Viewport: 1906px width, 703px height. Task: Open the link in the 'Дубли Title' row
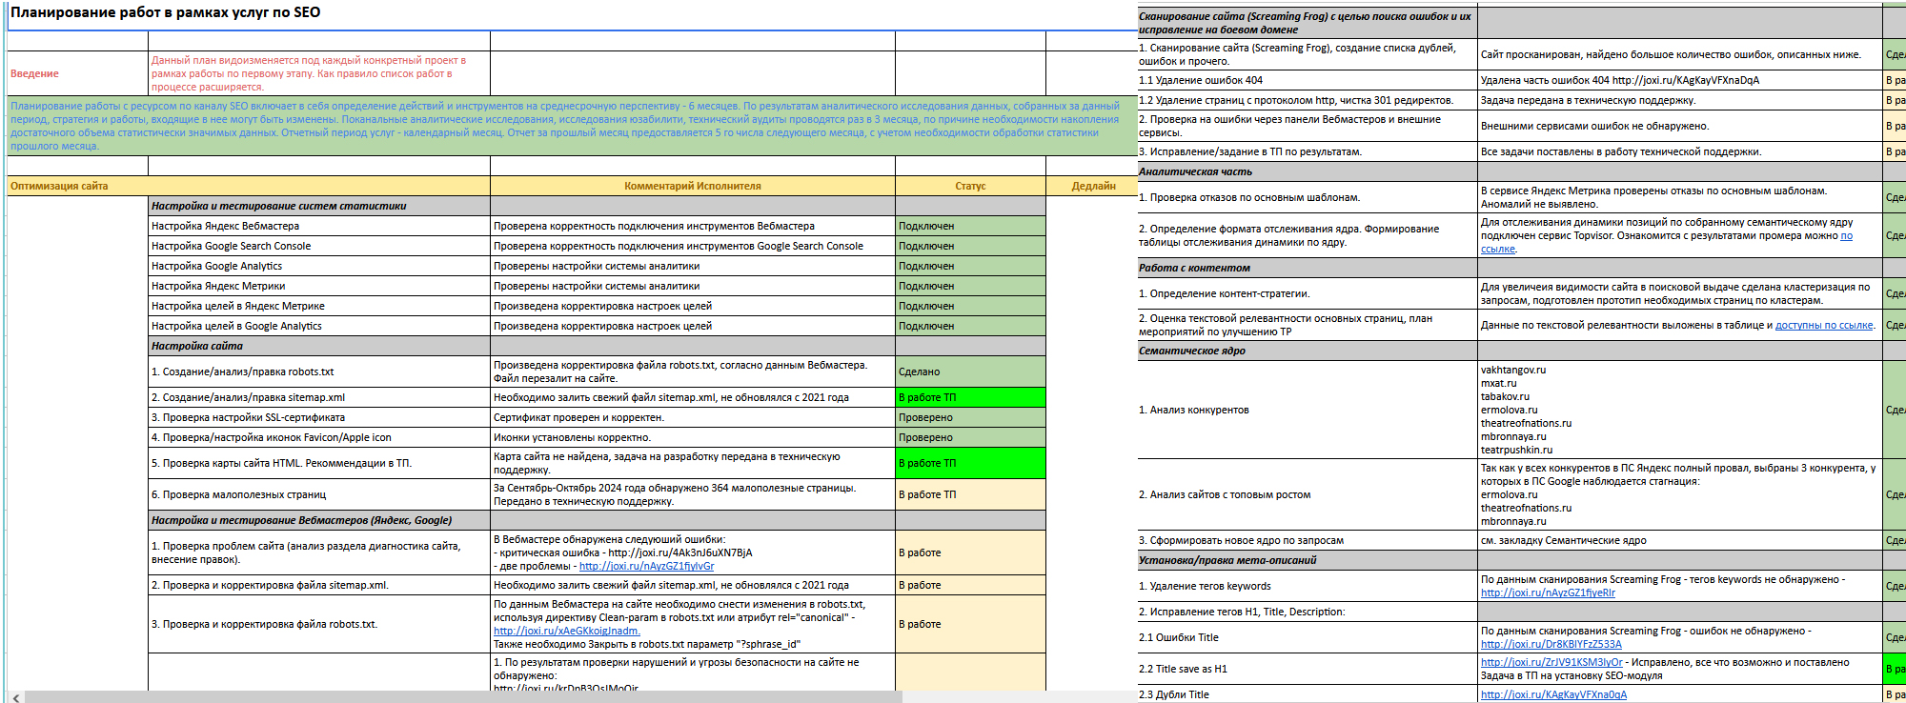[x=1553, y=694]
